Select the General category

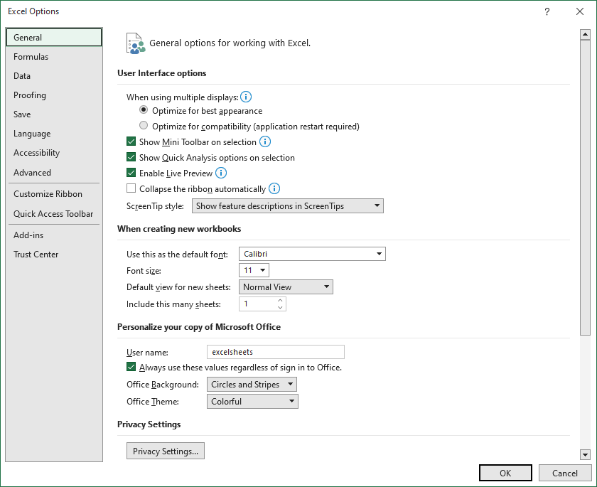54,37
